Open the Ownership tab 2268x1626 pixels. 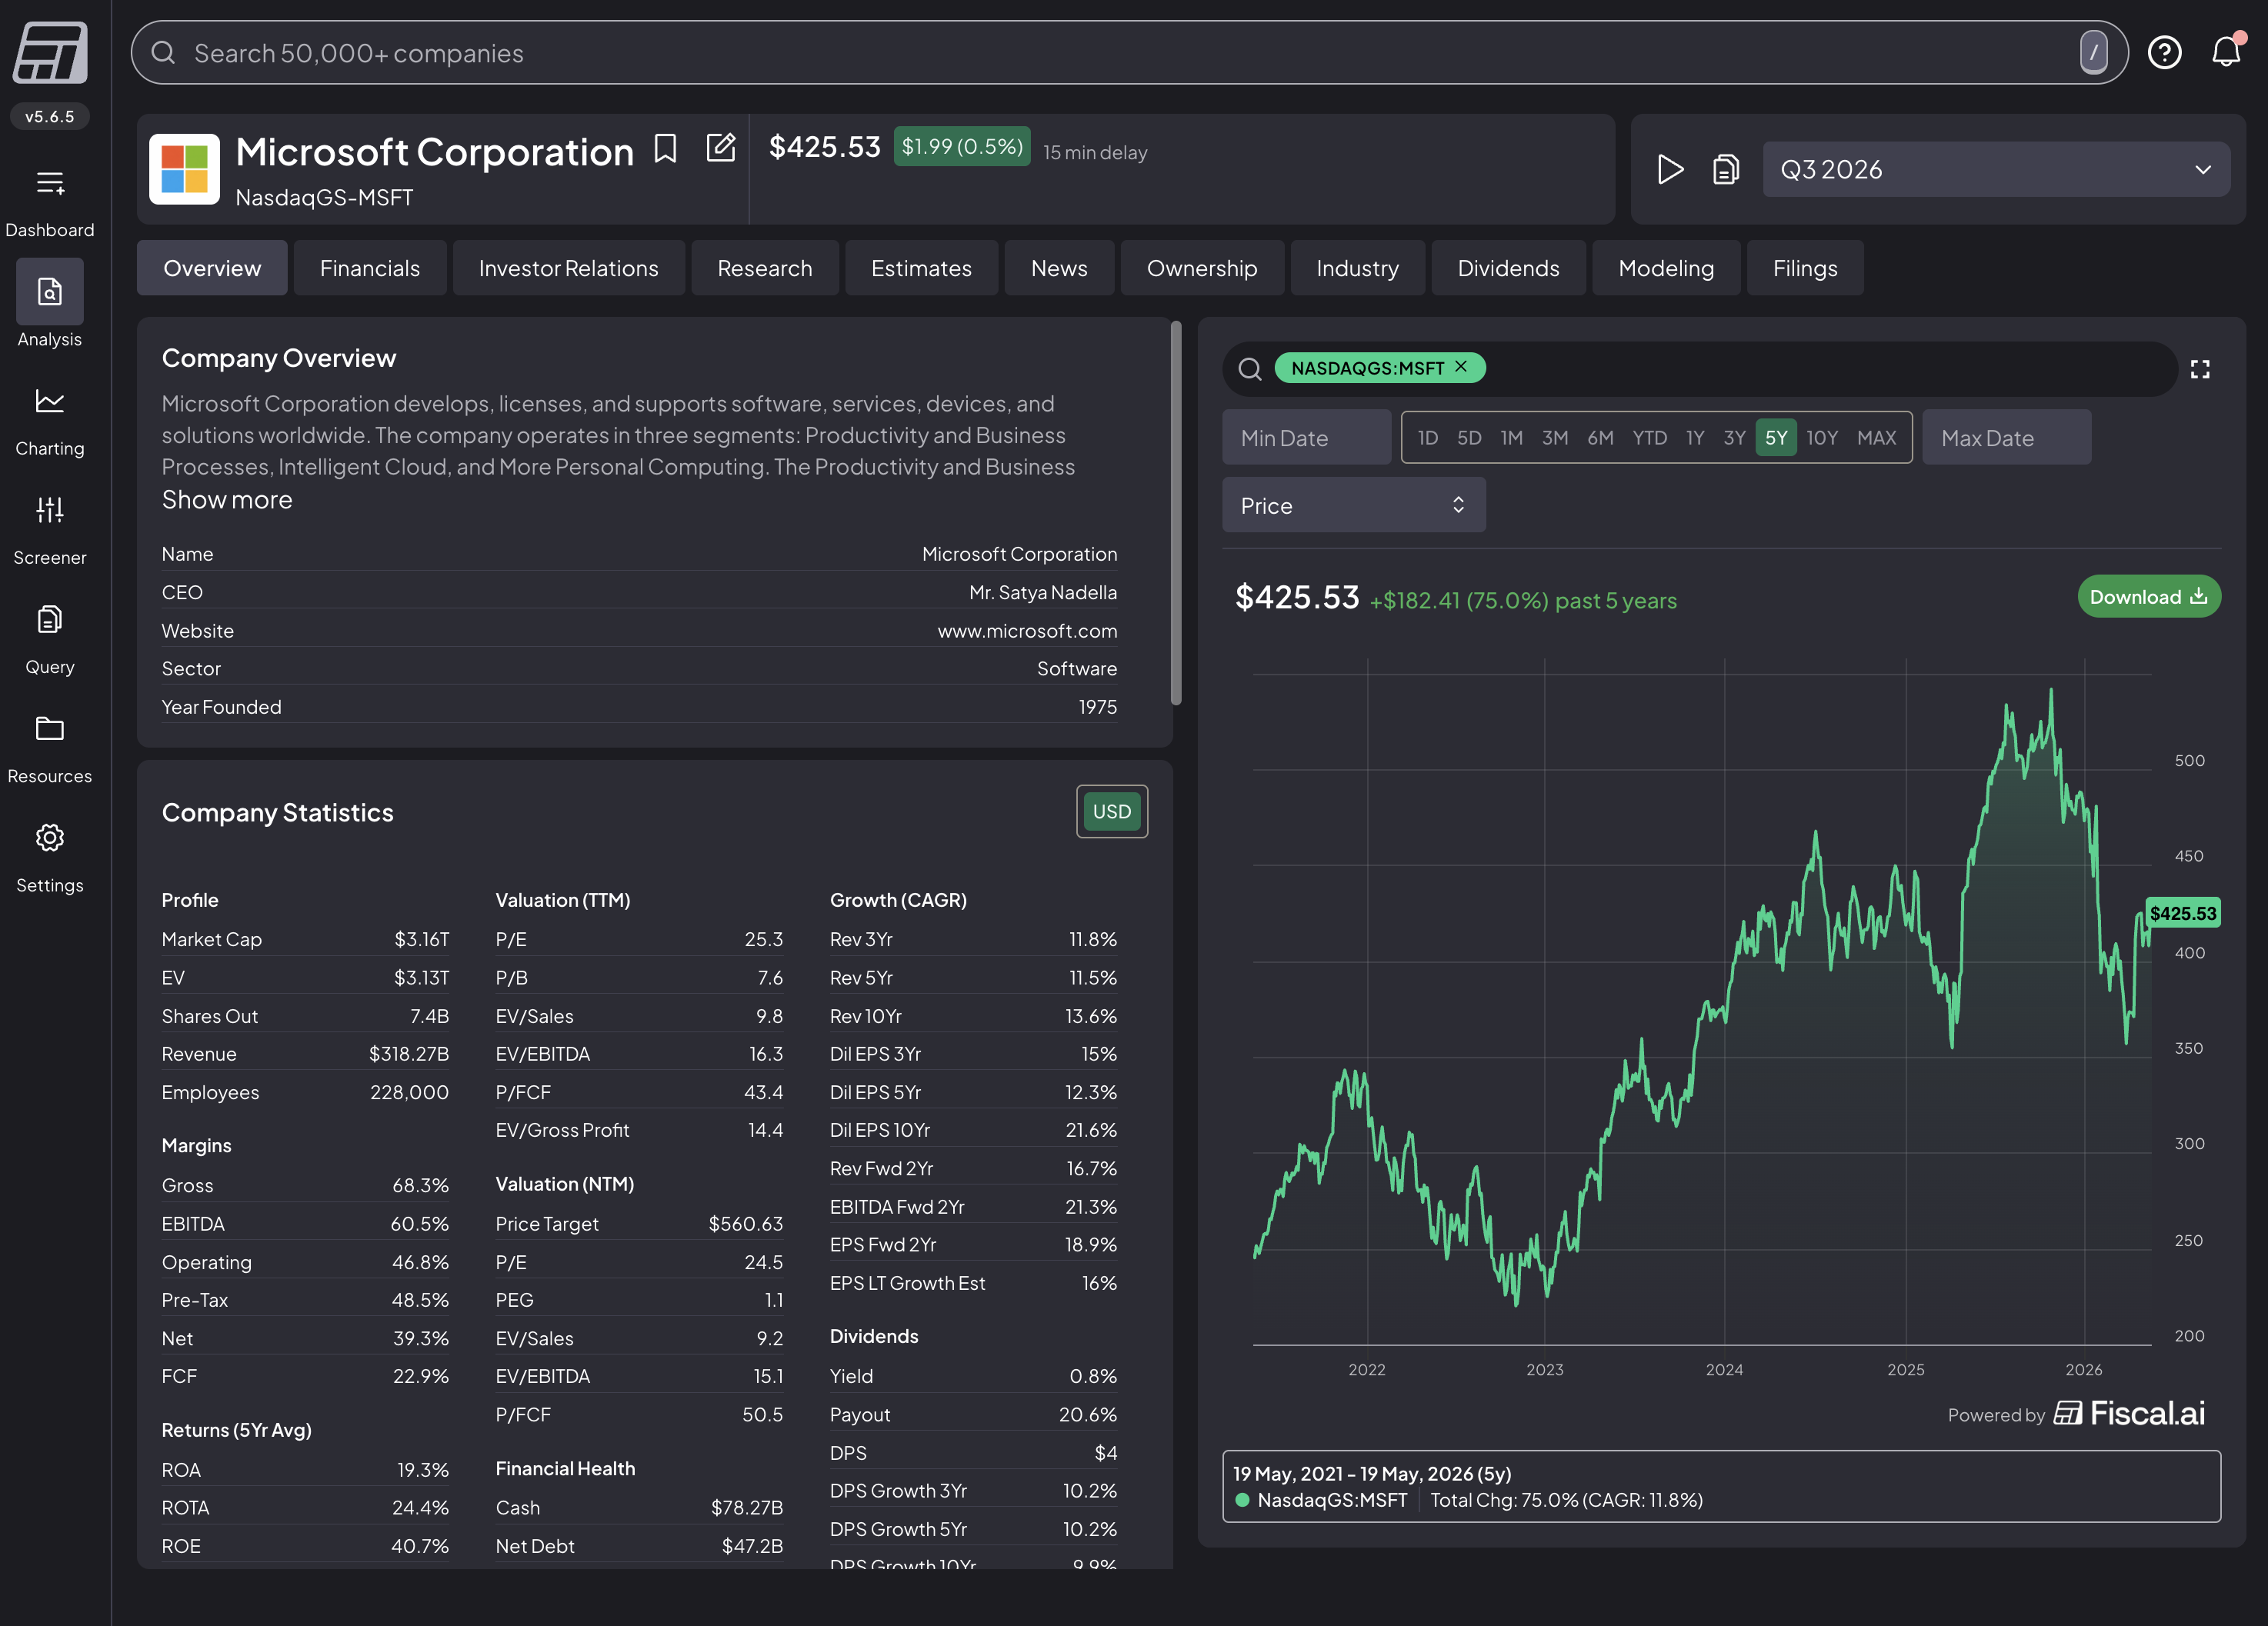coord(1202,268)
